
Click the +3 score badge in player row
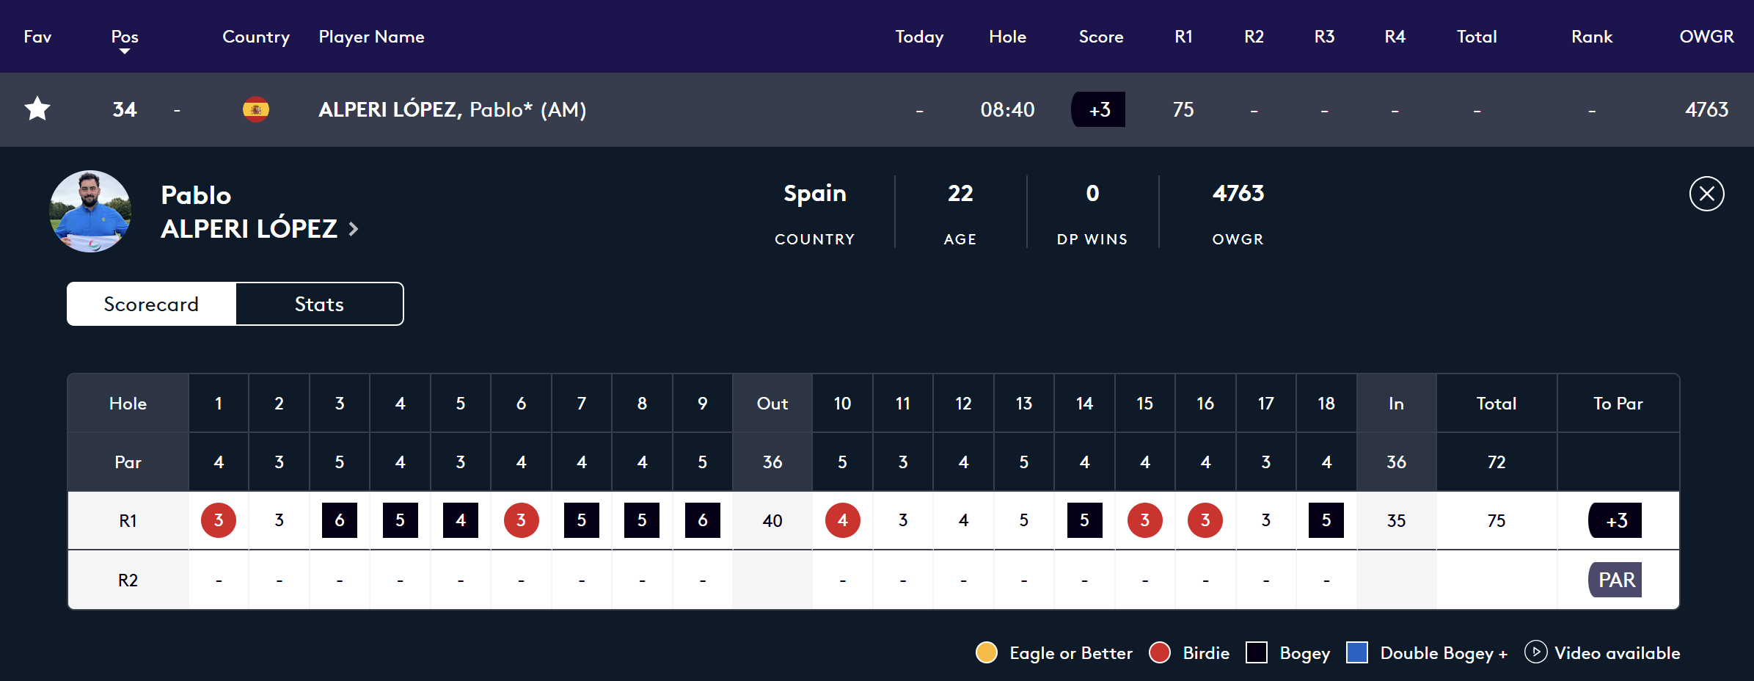pyautogui.click(x=1098, y=109)
